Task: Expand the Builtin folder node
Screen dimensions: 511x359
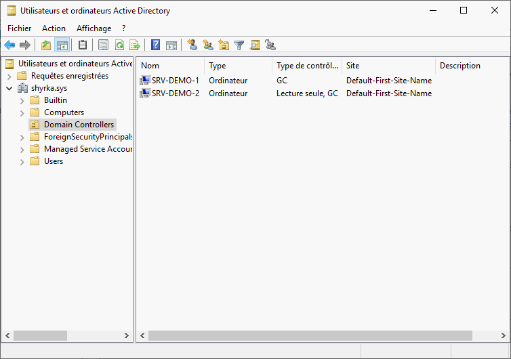Action: [22, 100]
